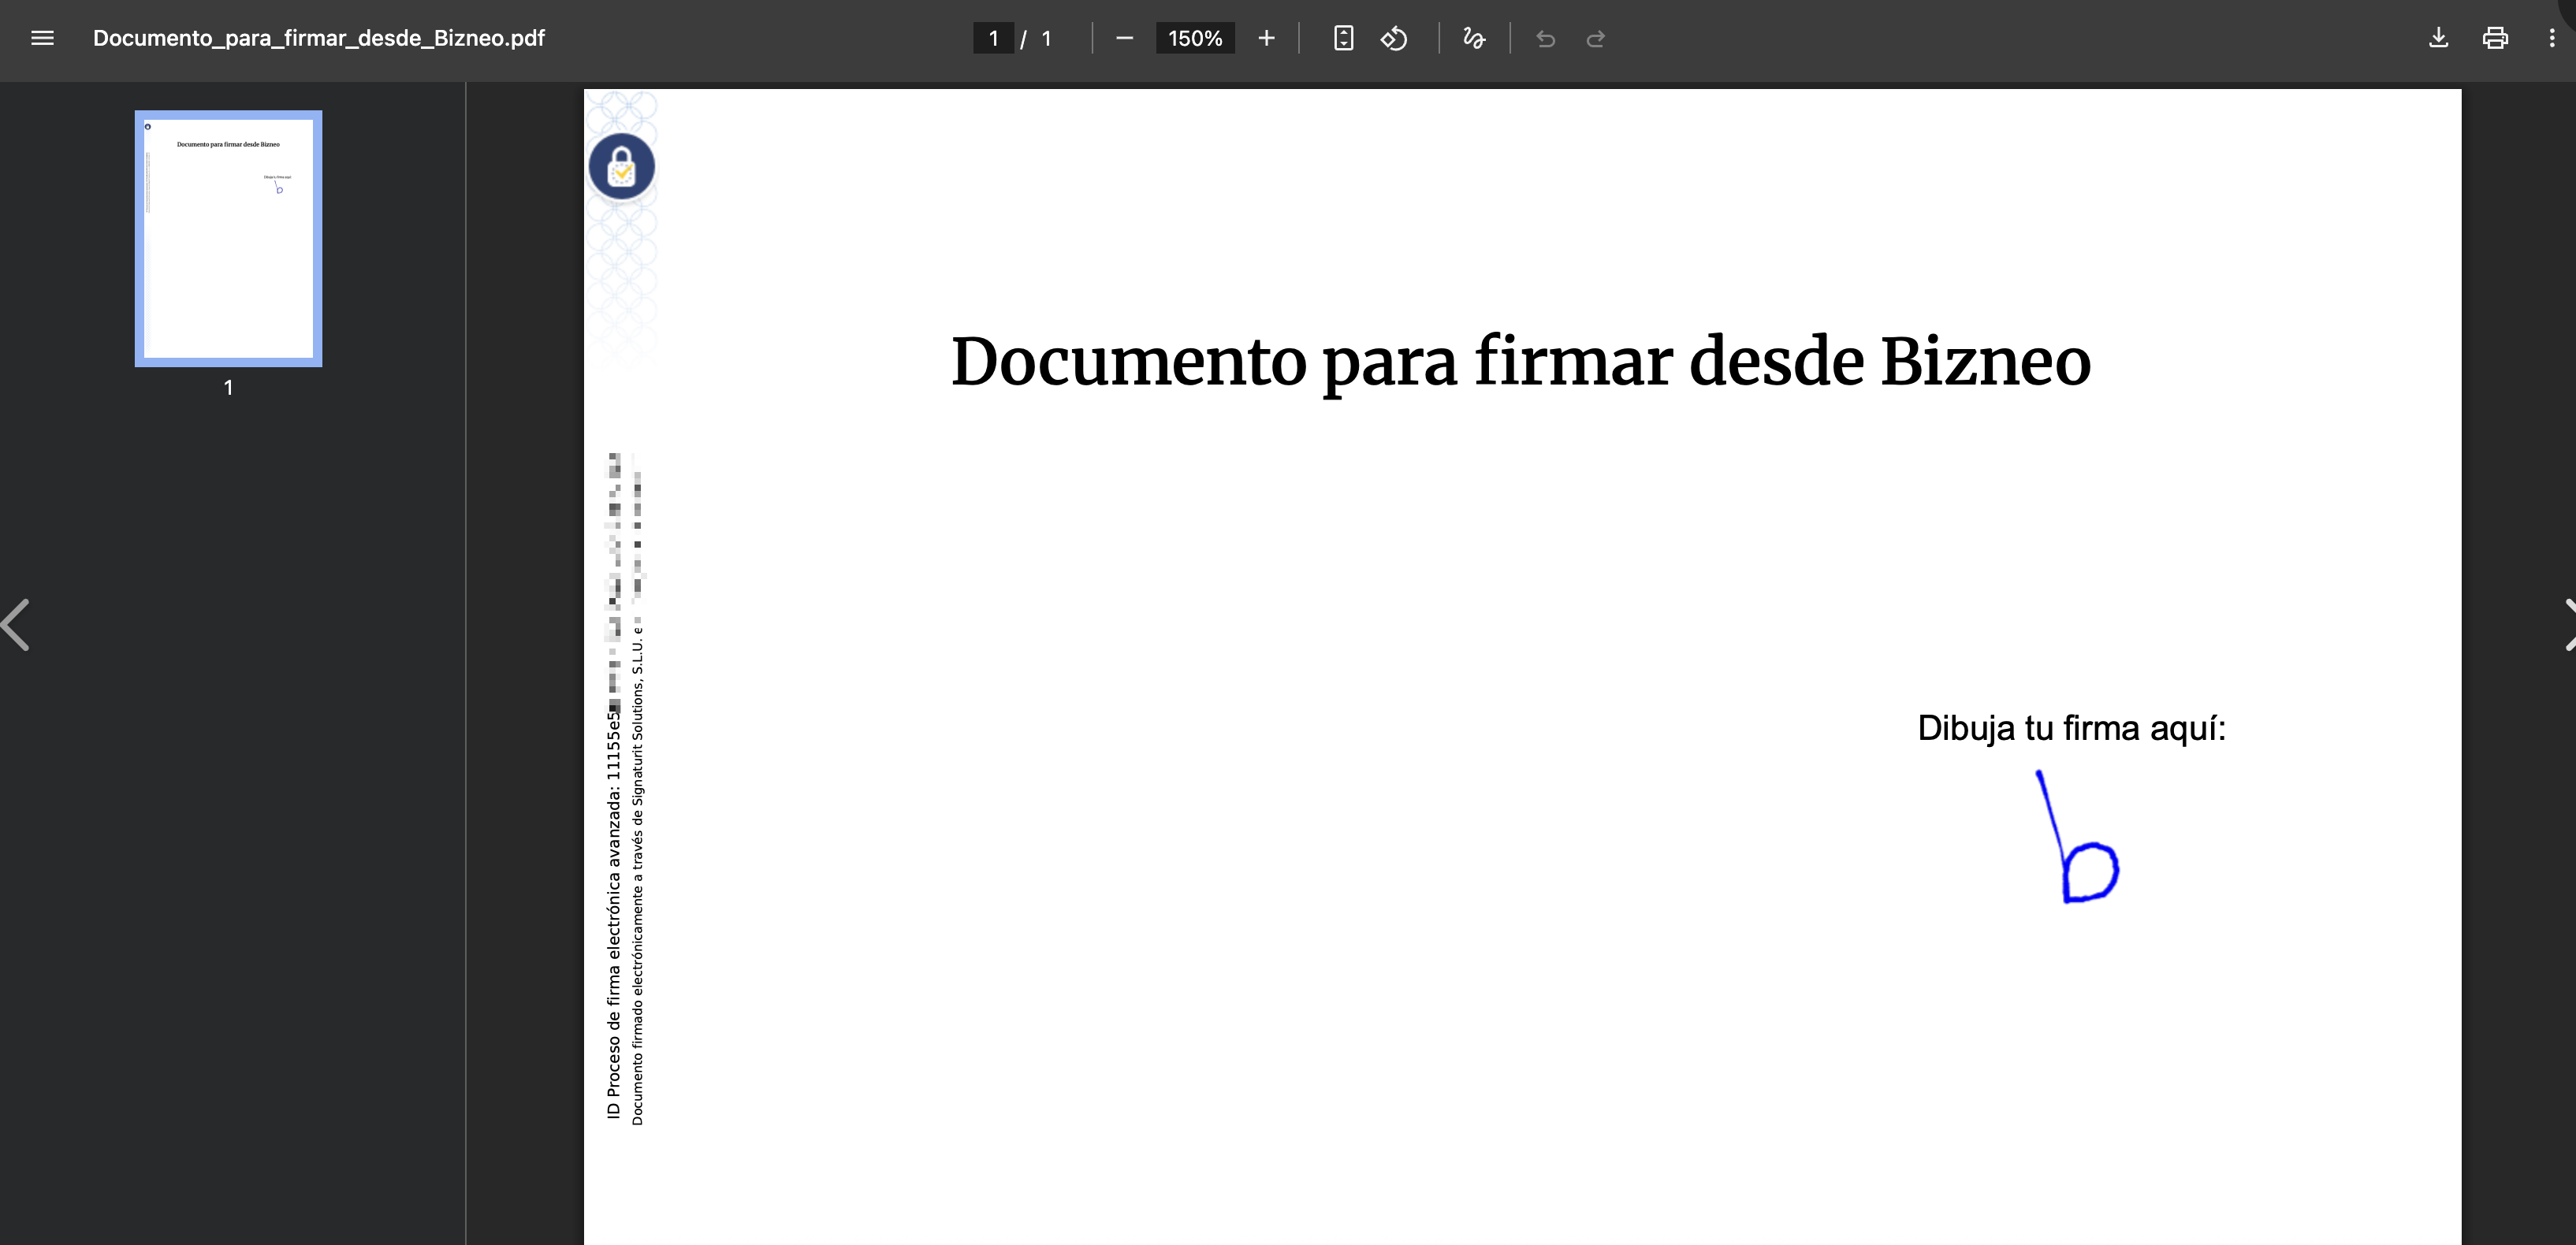Open the three-dot more actions menu
Screen dimensions: 2576x1245
click(2551, 38)
